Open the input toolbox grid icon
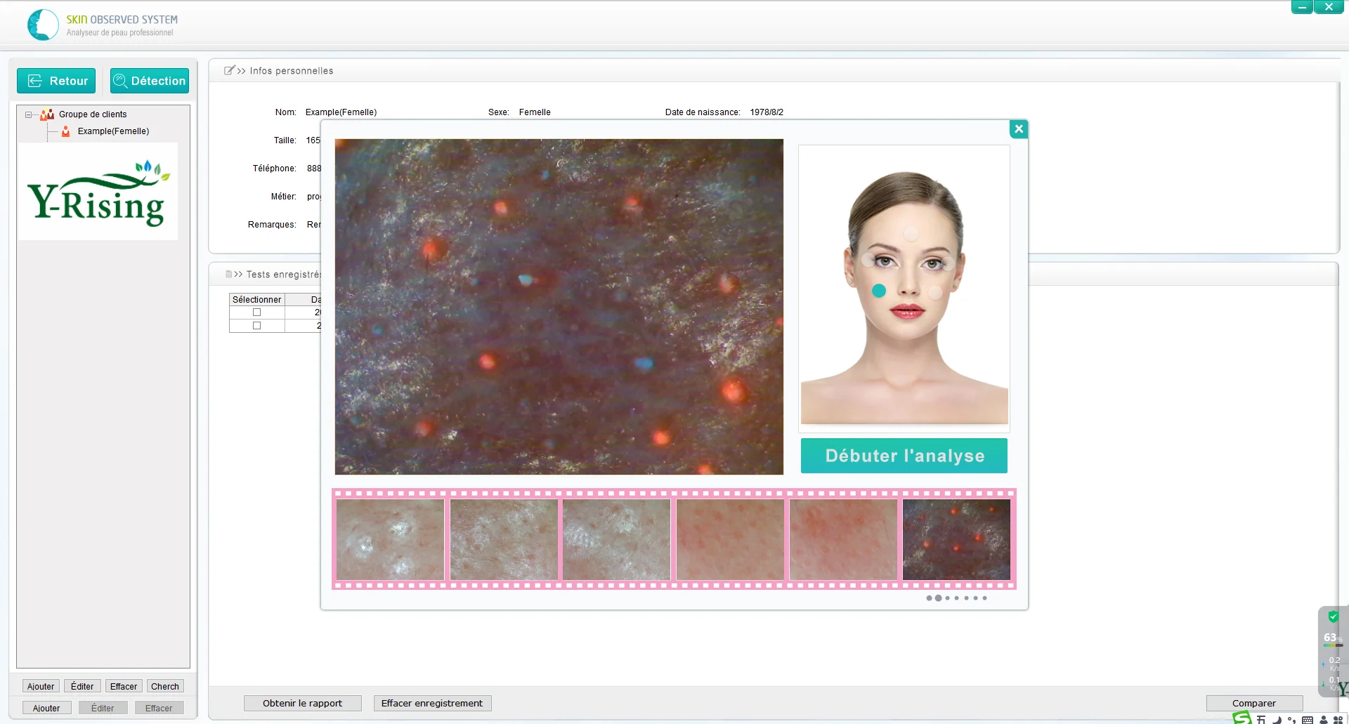 coord(1338,720)
